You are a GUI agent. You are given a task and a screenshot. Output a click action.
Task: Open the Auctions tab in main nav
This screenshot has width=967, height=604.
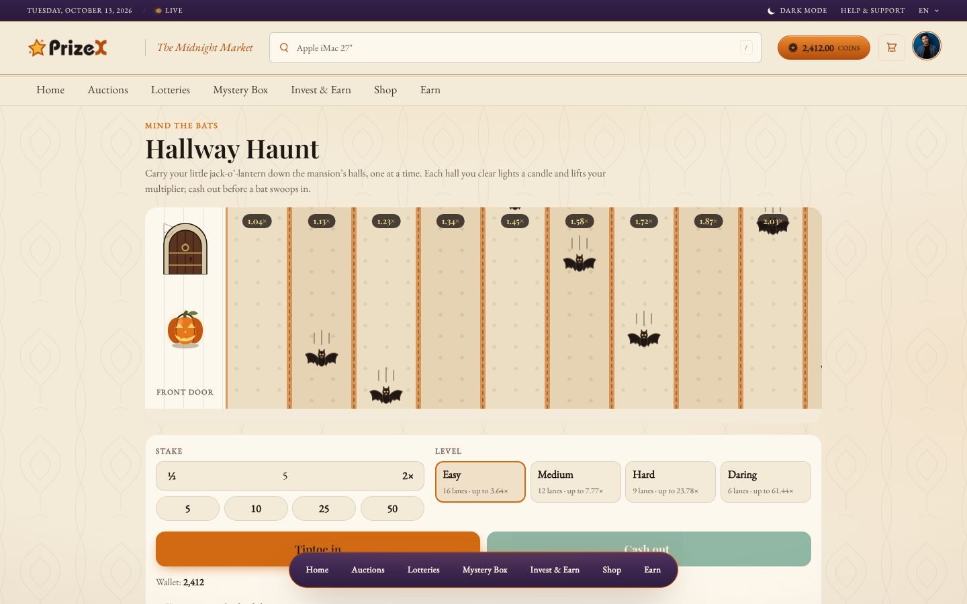tap(107, 90)
